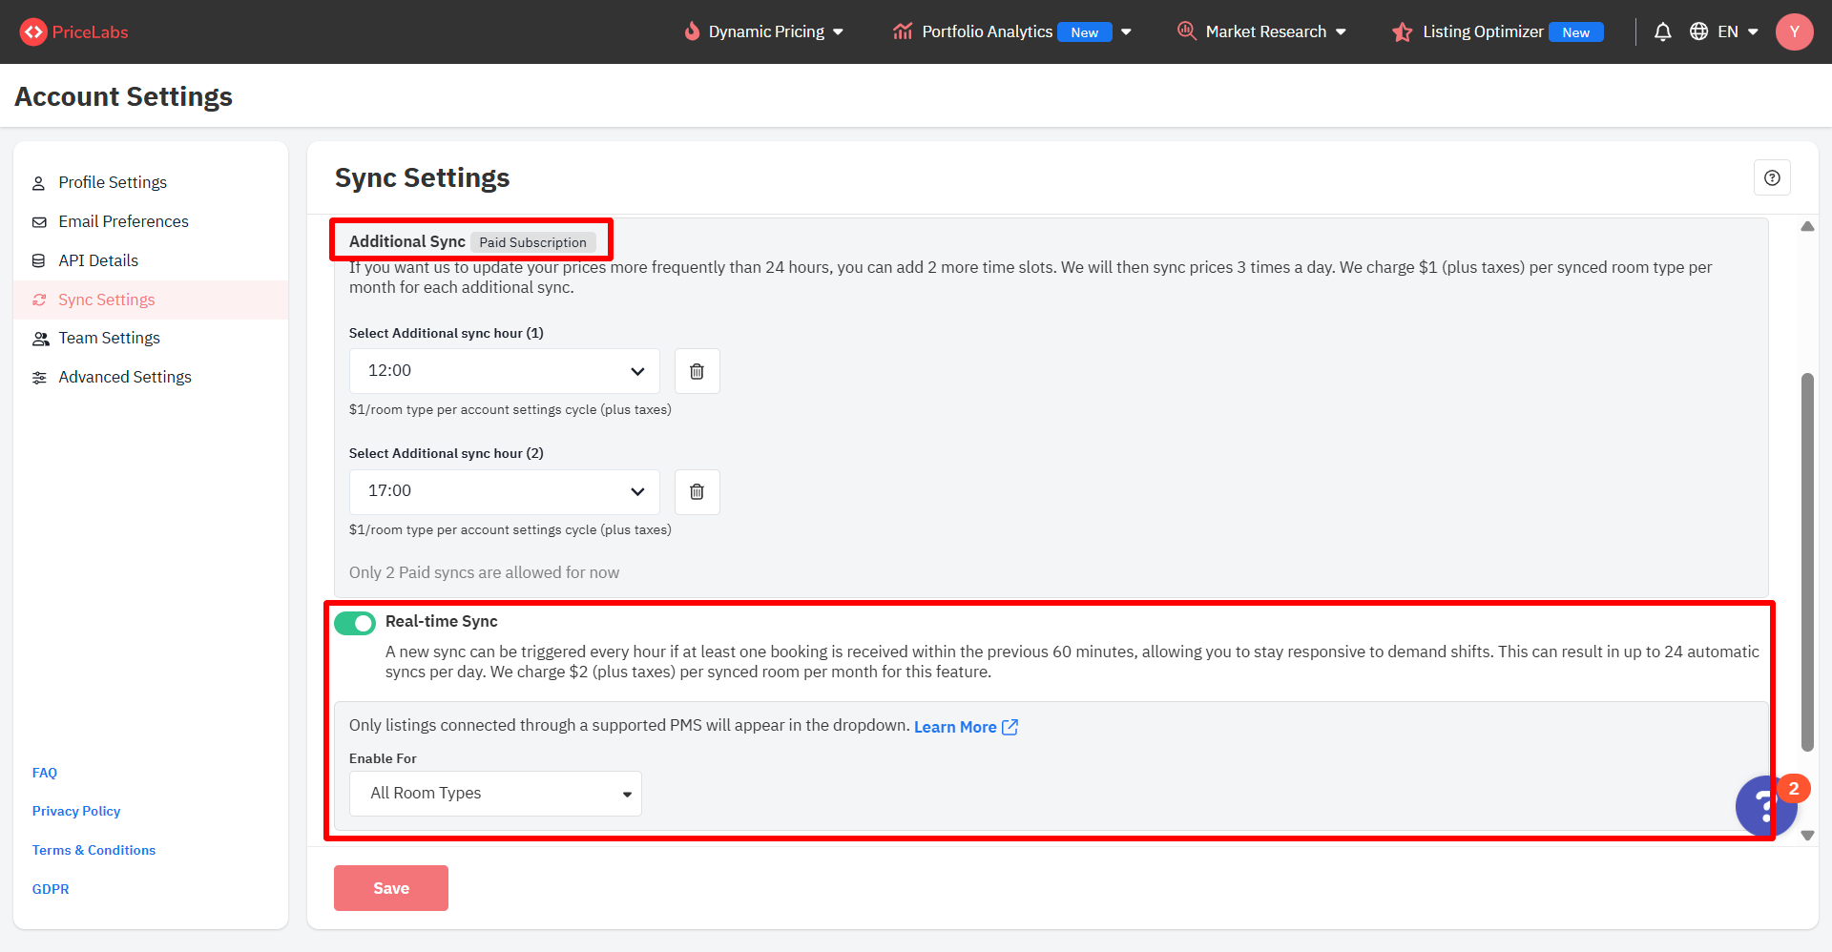Open the Sync Settings help icon
1832x952 pixels.
point(1772,177)
